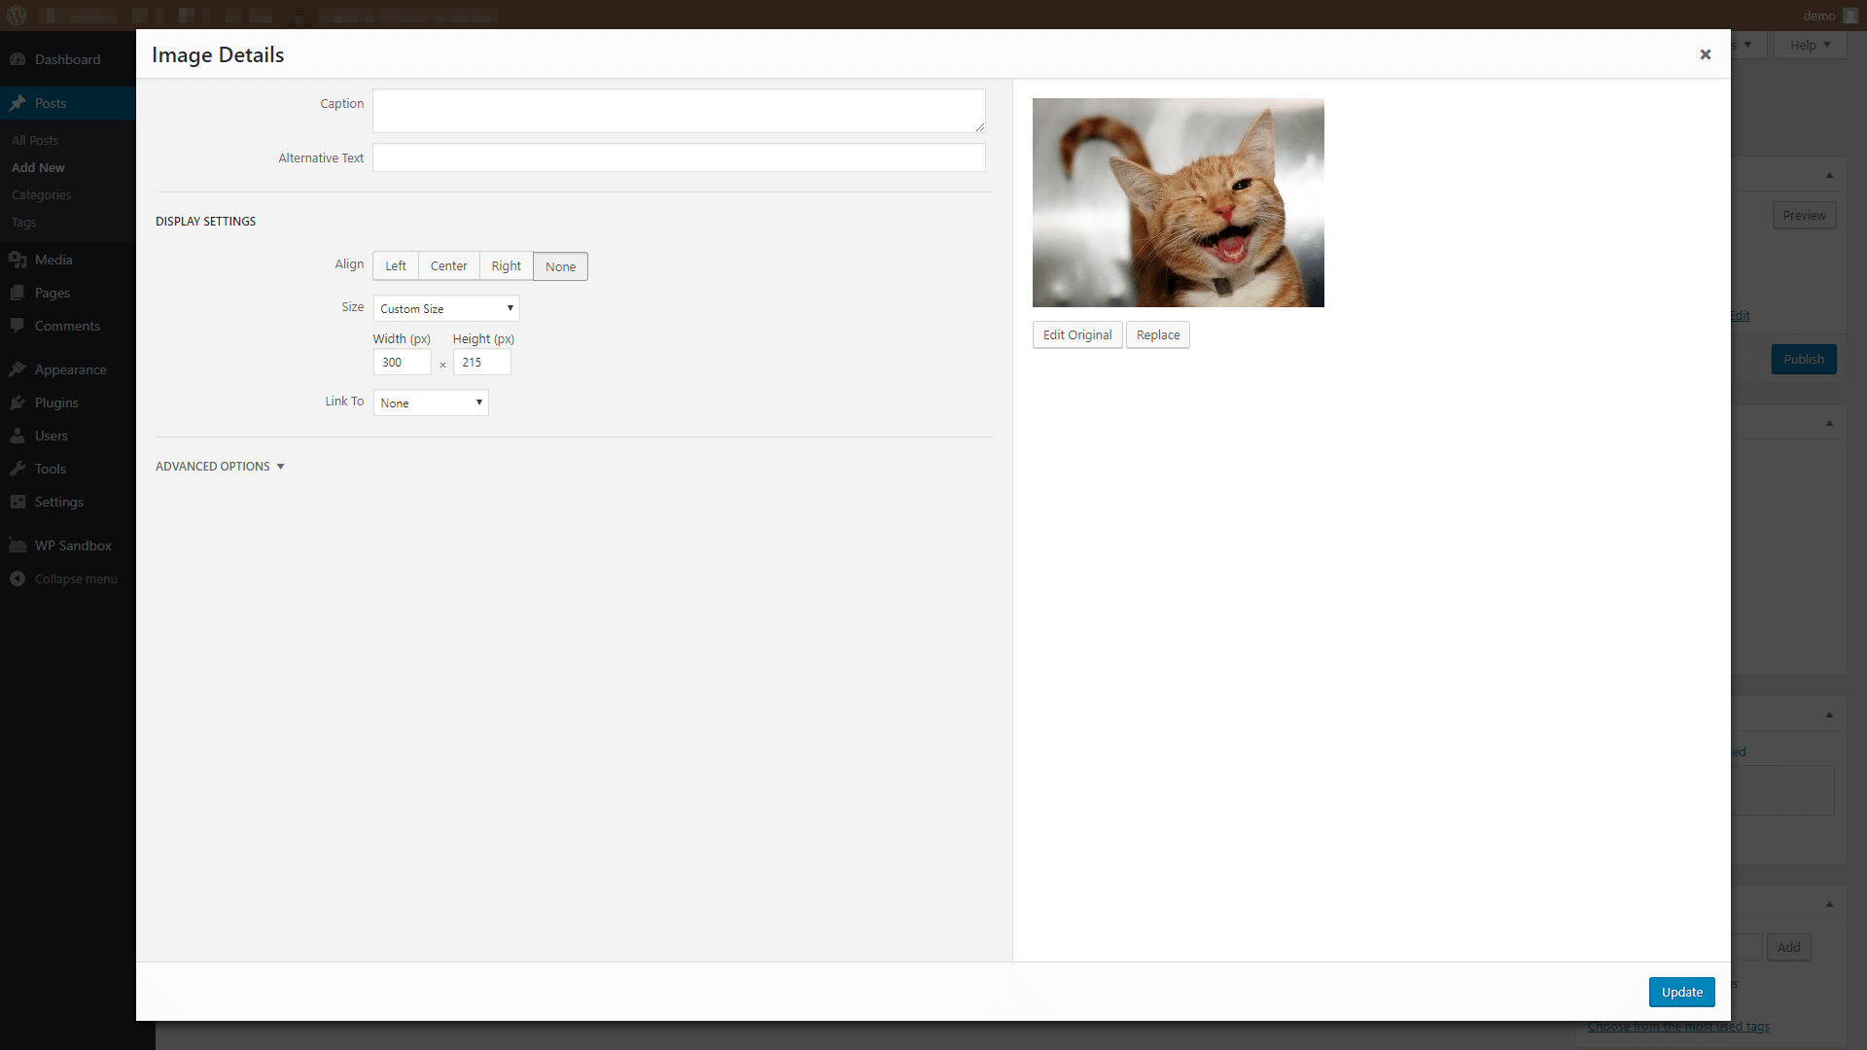Expand the Advanced Options section
This screenshot has width=1867, height=1050.
tap(221, 464)
